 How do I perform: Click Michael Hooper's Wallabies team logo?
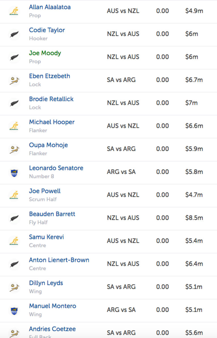(14, 126)
